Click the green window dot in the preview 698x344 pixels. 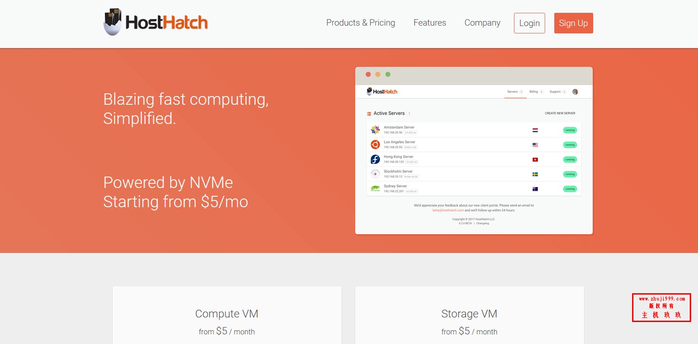388,75
